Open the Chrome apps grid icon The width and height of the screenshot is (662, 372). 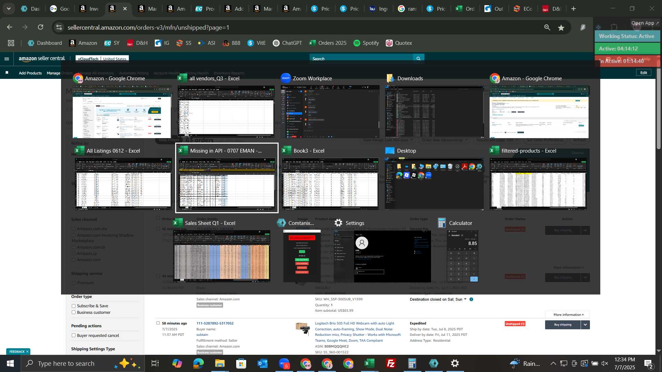pos(11,43)
